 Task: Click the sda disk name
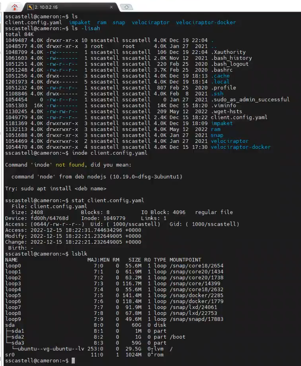tap(10, 325)
